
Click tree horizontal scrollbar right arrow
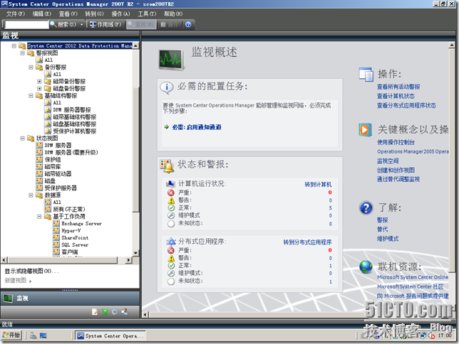pyautogui.click(x=128, y=260)
